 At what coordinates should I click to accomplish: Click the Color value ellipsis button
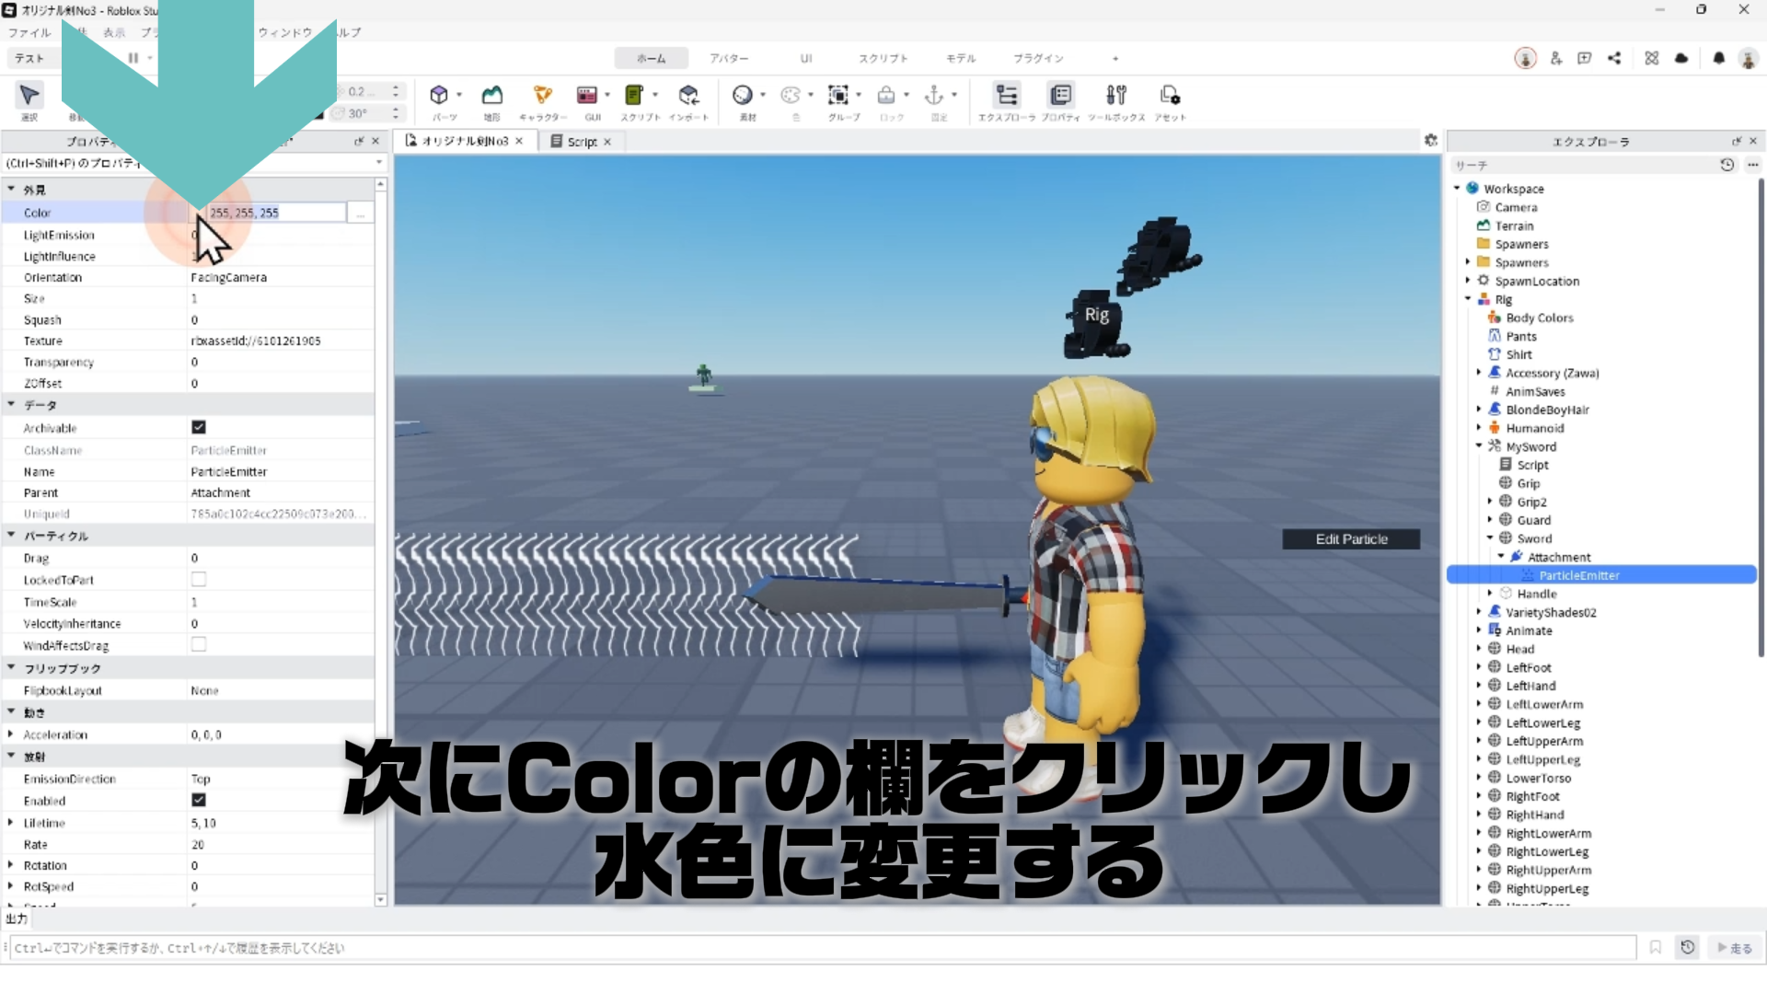(360, 213)
